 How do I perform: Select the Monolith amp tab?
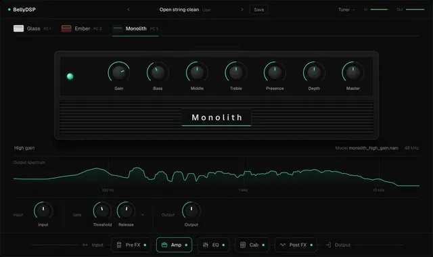(x=135, y=28)
